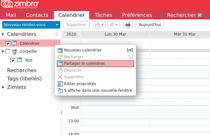Image resolution: width=210 pixels, height=135 pixels.
Task: Expand the Zimlets section
Action: (3, 87)
